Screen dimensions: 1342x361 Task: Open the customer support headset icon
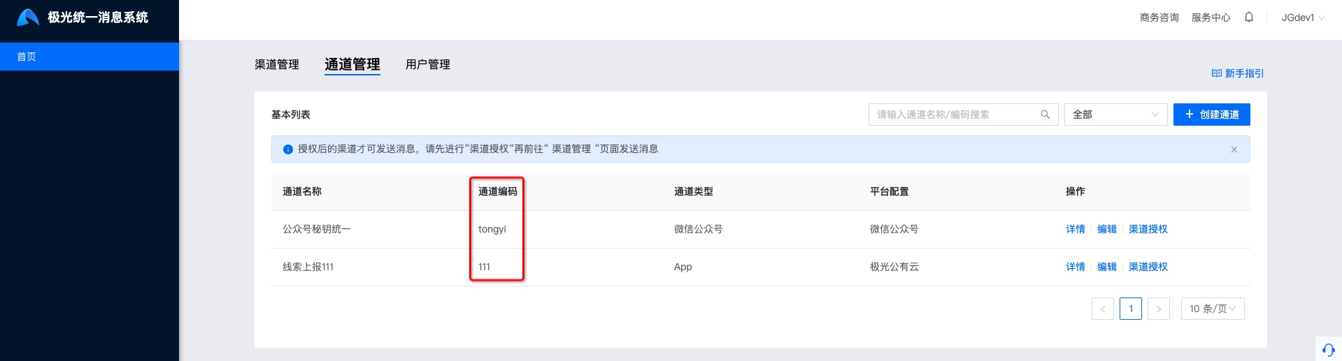coord(1328,350)
